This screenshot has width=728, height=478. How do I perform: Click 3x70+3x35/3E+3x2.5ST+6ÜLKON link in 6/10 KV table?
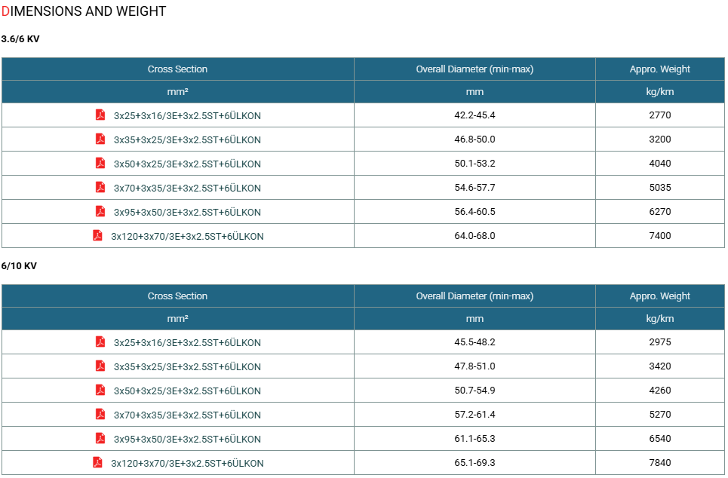187,415
